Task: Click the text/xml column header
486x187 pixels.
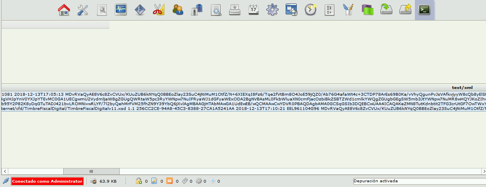Action: pyautogui.click(x=462, y=87)
